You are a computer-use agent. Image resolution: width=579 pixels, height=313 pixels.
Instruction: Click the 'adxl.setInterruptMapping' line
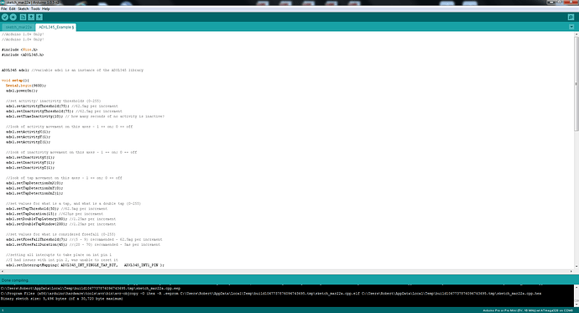tap(85, 265)
